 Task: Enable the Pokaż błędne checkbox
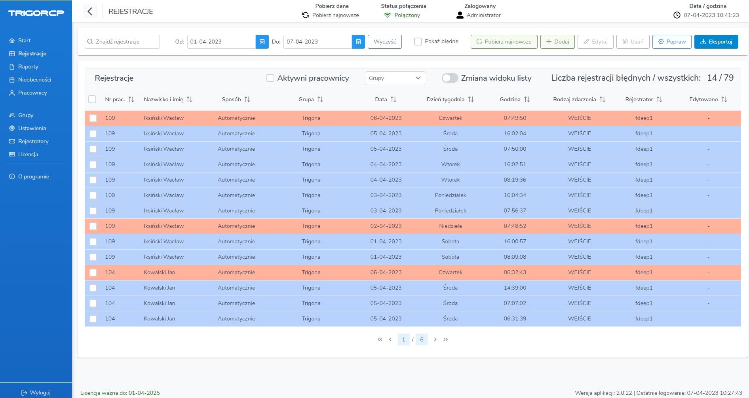click(x=418, y=42)
